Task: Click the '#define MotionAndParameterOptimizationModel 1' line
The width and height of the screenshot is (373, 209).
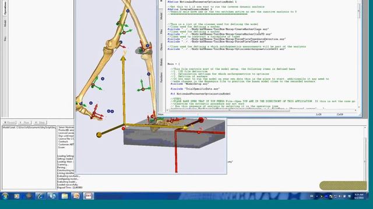Action: [x=202, y=2]
